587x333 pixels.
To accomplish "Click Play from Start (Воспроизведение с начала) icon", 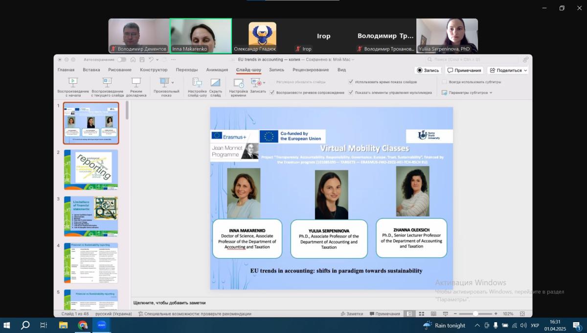I will [x=73, y=82].
